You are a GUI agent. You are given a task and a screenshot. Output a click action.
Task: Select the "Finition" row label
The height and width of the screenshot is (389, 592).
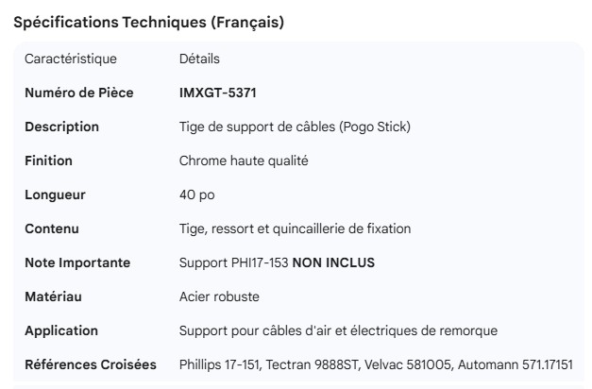pos(48,161)
